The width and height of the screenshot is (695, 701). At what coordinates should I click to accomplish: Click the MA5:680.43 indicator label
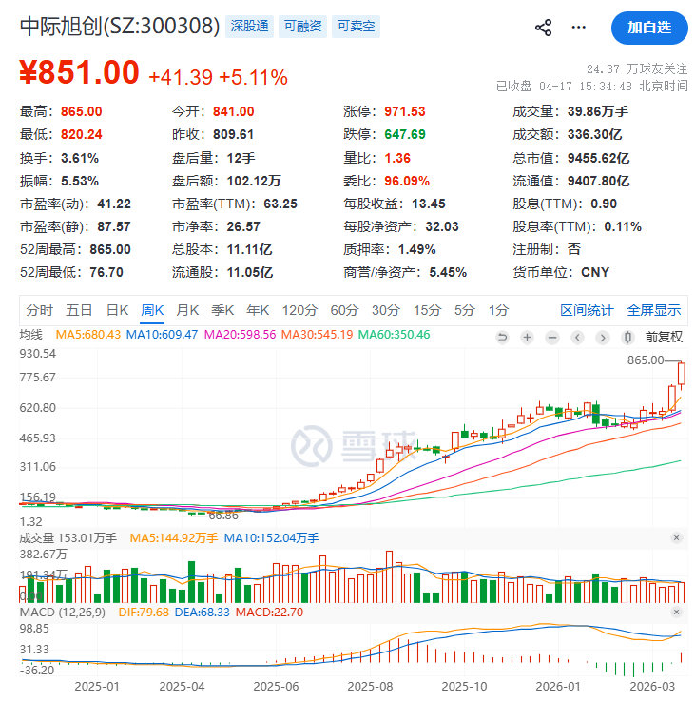coord(88,335)
